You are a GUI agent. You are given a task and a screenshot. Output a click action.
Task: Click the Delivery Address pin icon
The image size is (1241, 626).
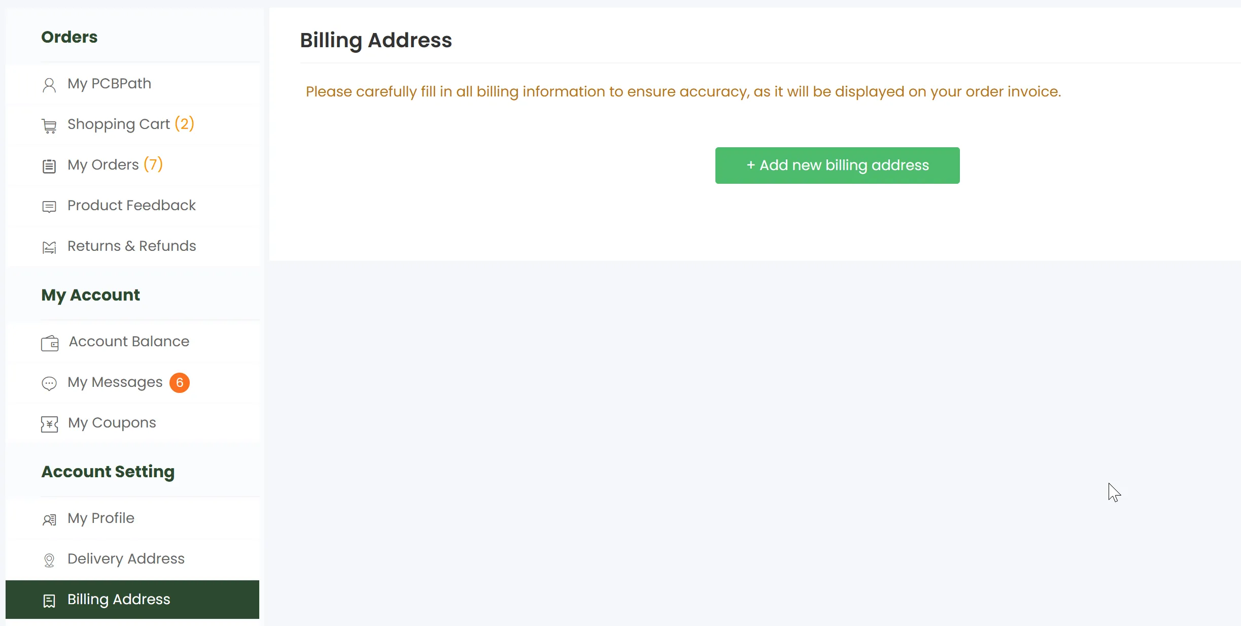tap(49, 560)
